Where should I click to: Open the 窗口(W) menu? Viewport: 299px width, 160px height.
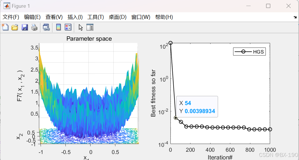141,17
